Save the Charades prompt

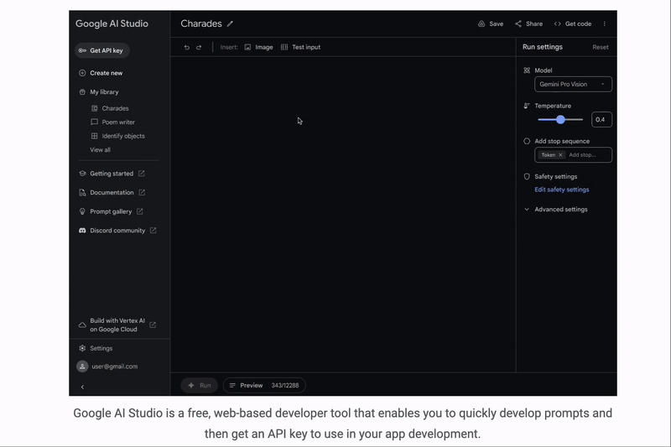(491, 24)
